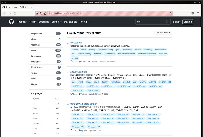The width and height of the screenshot is (203, 137).
Task: Click the cve-2017-10271 topic tag
Action: pyautogui.click(x=153, y=114)
